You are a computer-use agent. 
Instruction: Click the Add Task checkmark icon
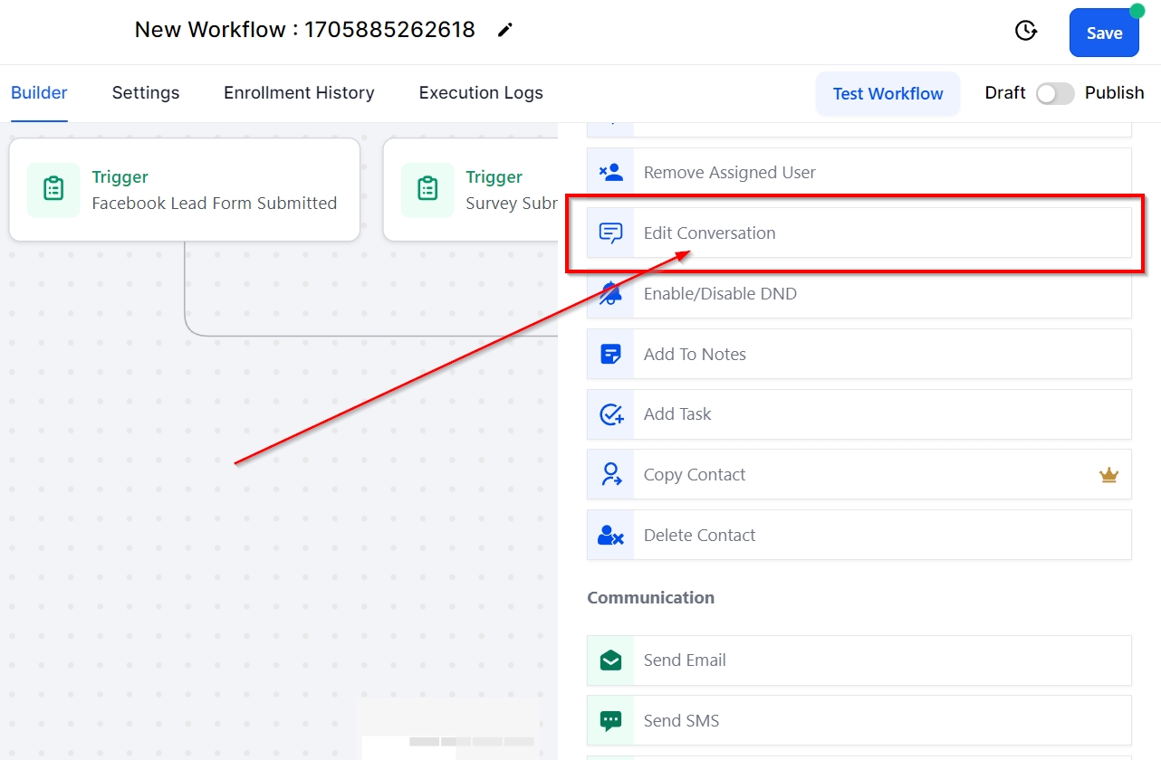point(611,414)
